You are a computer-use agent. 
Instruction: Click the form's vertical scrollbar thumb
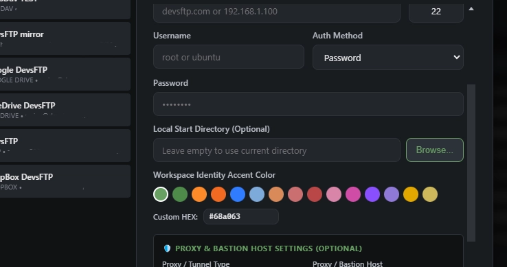coord(471,163)
